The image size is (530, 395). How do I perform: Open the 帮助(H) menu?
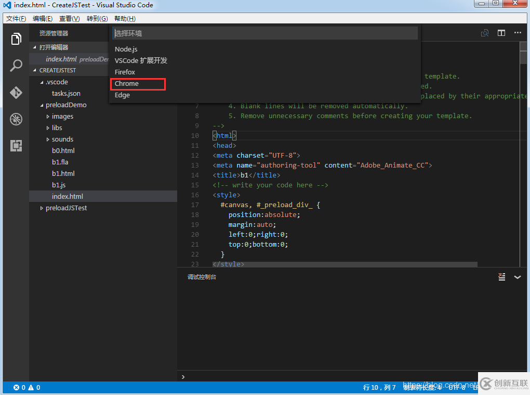(x=125, y=19)
